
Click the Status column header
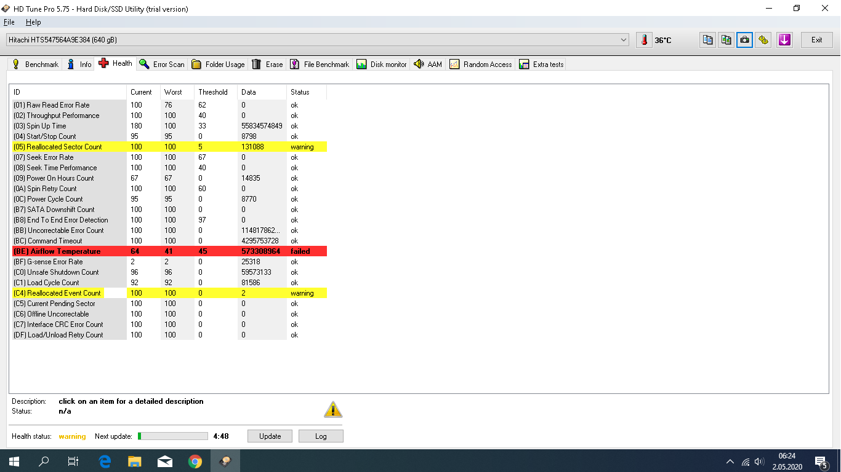(x=307, y=92)
